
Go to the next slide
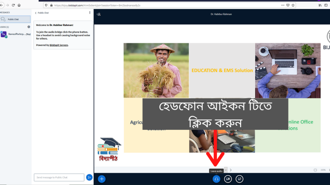pos(231,170)
